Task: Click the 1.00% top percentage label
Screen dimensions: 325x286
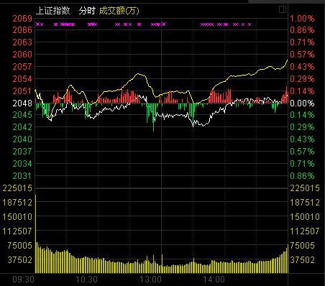Action: (302, 19)
